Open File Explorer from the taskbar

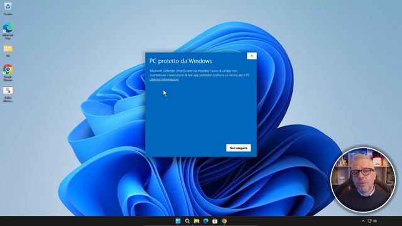(197, 221)
